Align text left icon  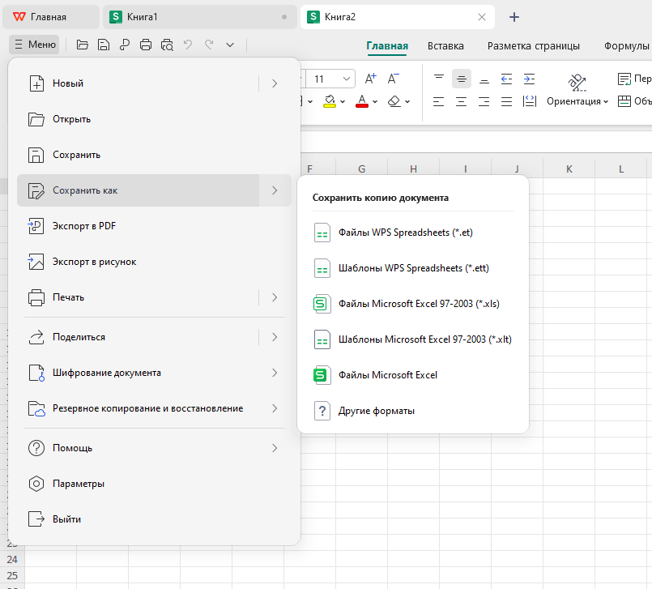coord(439,101)
